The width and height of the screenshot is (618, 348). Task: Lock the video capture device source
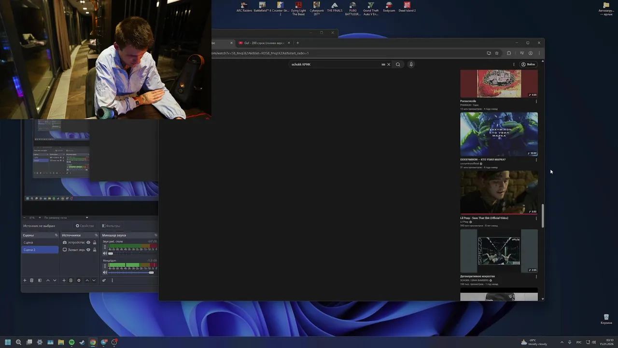[x=95, y=243]
